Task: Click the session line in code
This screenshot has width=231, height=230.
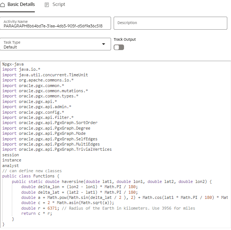Action: click(11, 155)
